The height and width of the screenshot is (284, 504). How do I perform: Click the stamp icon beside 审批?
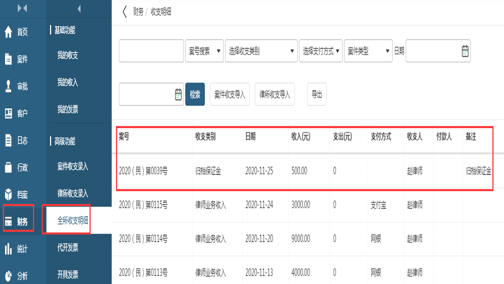(8, 86)
